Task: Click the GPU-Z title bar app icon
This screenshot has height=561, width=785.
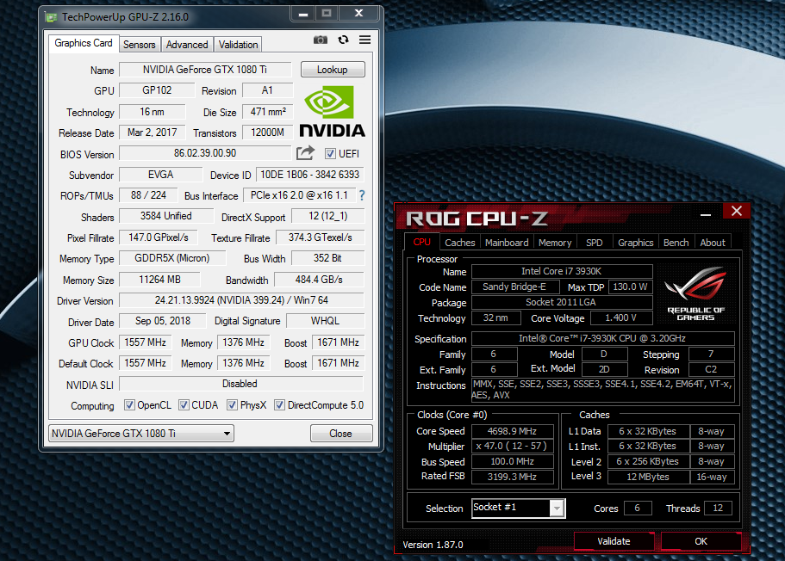Action: tap(51, 17)
